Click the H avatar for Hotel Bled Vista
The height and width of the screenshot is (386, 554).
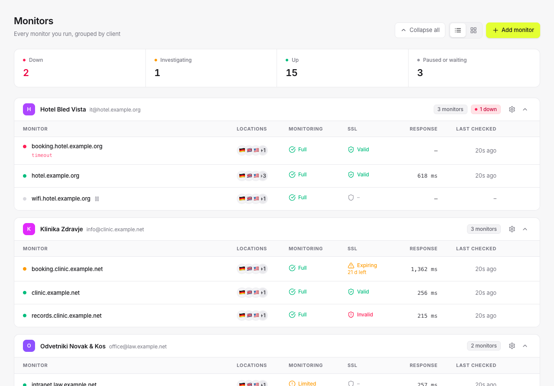[x=29, y=109]
